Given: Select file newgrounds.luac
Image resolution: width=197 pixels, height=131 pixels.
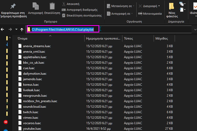Looking at the screenshot, I should pos(35,96).
